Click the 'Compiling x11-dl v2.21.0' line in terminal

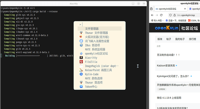pyautogui.click(x=18, y=22)
